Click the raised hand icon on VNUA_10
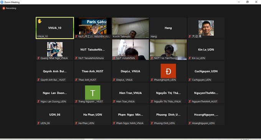The height and width of the screenshot is (140, 261). [x=40, y=21]
